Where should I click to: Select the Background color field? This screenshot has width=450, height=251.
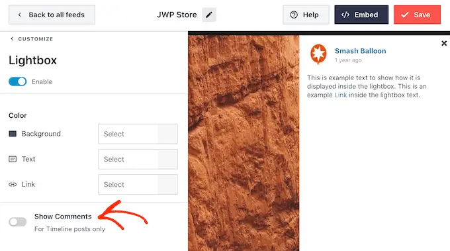pos(138,134)
